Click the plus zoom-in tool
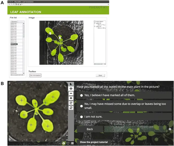This screenshot has width=174, height=146. [x=71, y=98]
